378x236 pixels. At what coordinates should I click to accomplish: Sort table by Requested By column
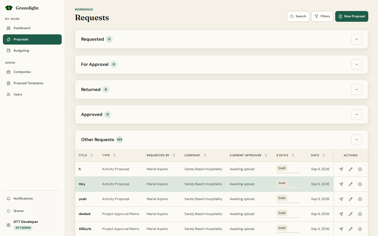[x=161, y=155]
